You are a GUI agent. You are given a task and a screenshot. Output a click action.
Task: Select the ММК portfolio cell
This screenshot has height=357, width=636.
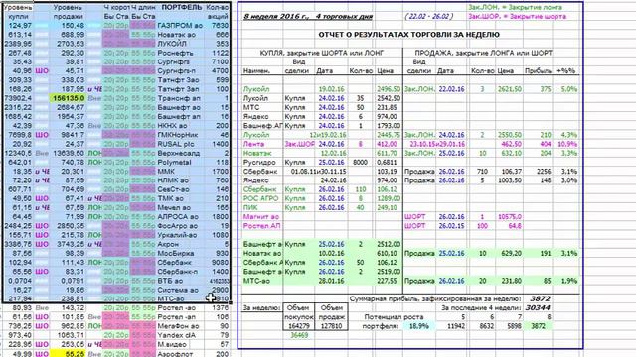pos(166,172)
